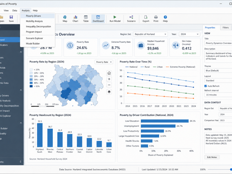This screenshot has height=174, width=232.
Task: Switch to the Properties tab
Action: click(210, 28)
